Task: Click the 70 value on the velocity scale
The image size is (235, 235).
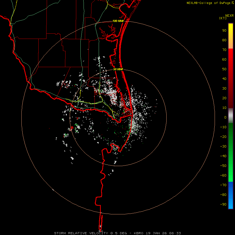Action: [x=224, y=50]
